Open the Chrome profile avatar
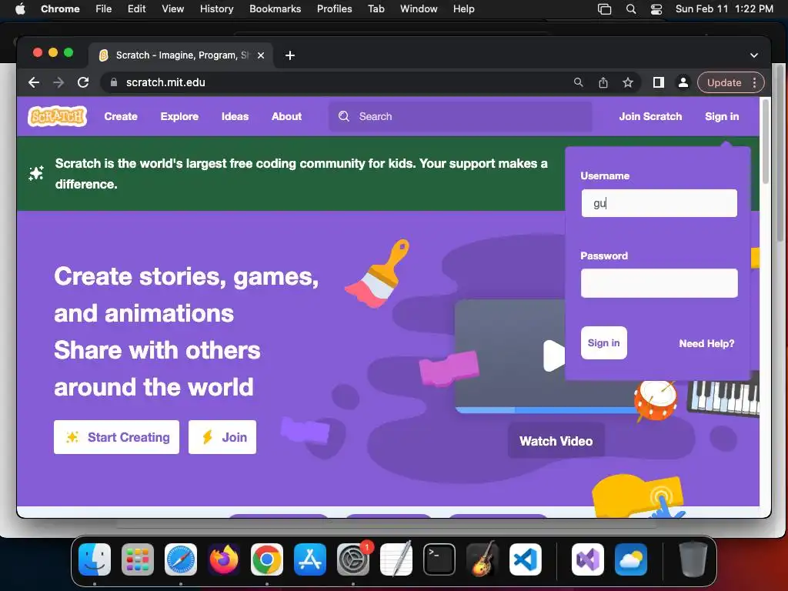The width and height of the screenshot is (788, 591). [683, 82]
